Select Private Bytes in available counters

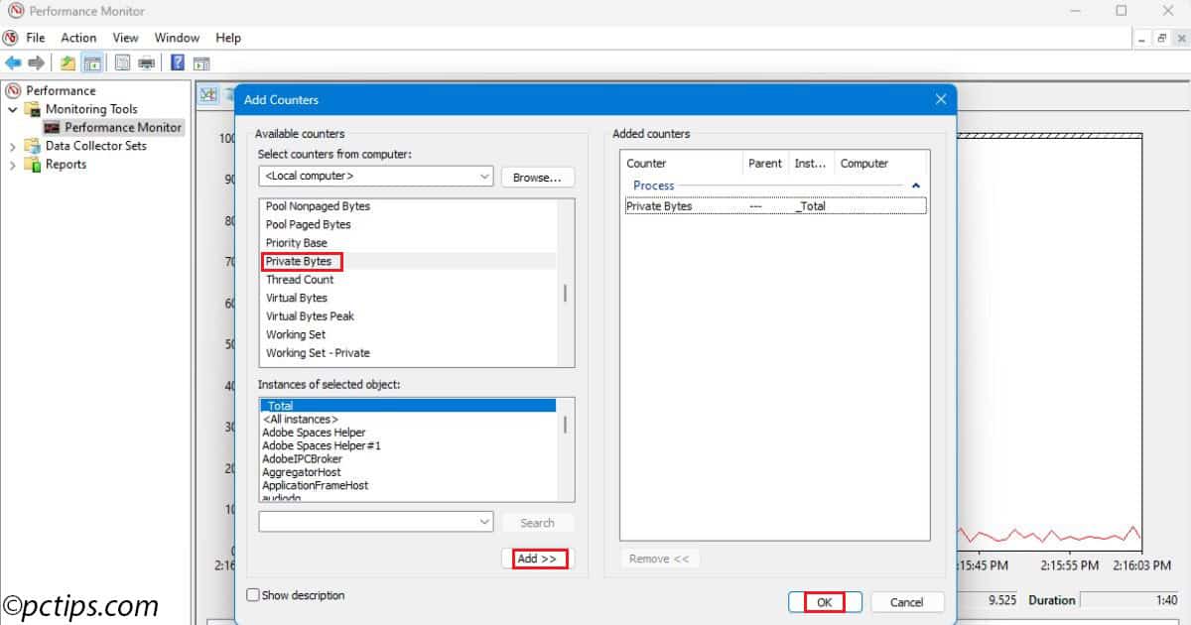299,261
